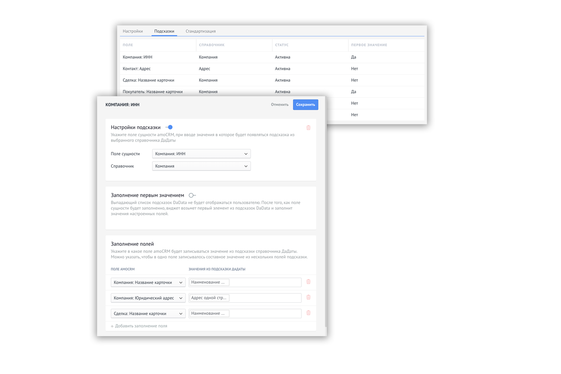Open the Компания: ИНН table row
The width and height of the screenshot is (561, 374).
point(272,57)
